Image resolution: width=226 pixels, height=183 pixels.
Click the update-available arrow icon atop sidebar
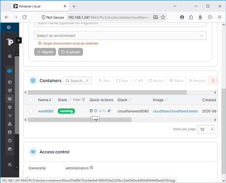[9, 27]
